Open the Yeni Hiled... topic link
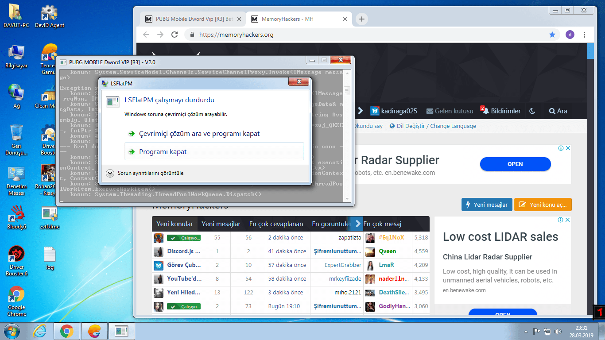The height and width of the screenshot is (340, 605). tap(184, 293)
